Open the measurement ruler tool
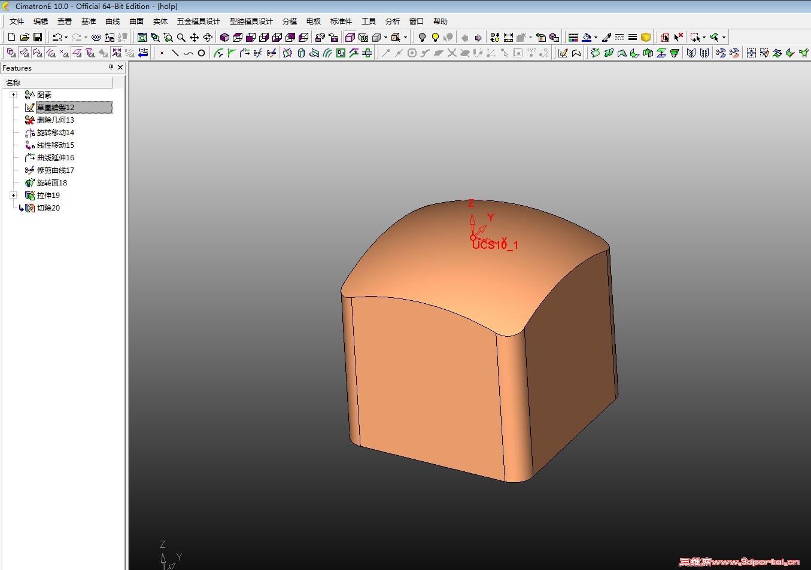811x570 pixels. click(x=508, y=37)
